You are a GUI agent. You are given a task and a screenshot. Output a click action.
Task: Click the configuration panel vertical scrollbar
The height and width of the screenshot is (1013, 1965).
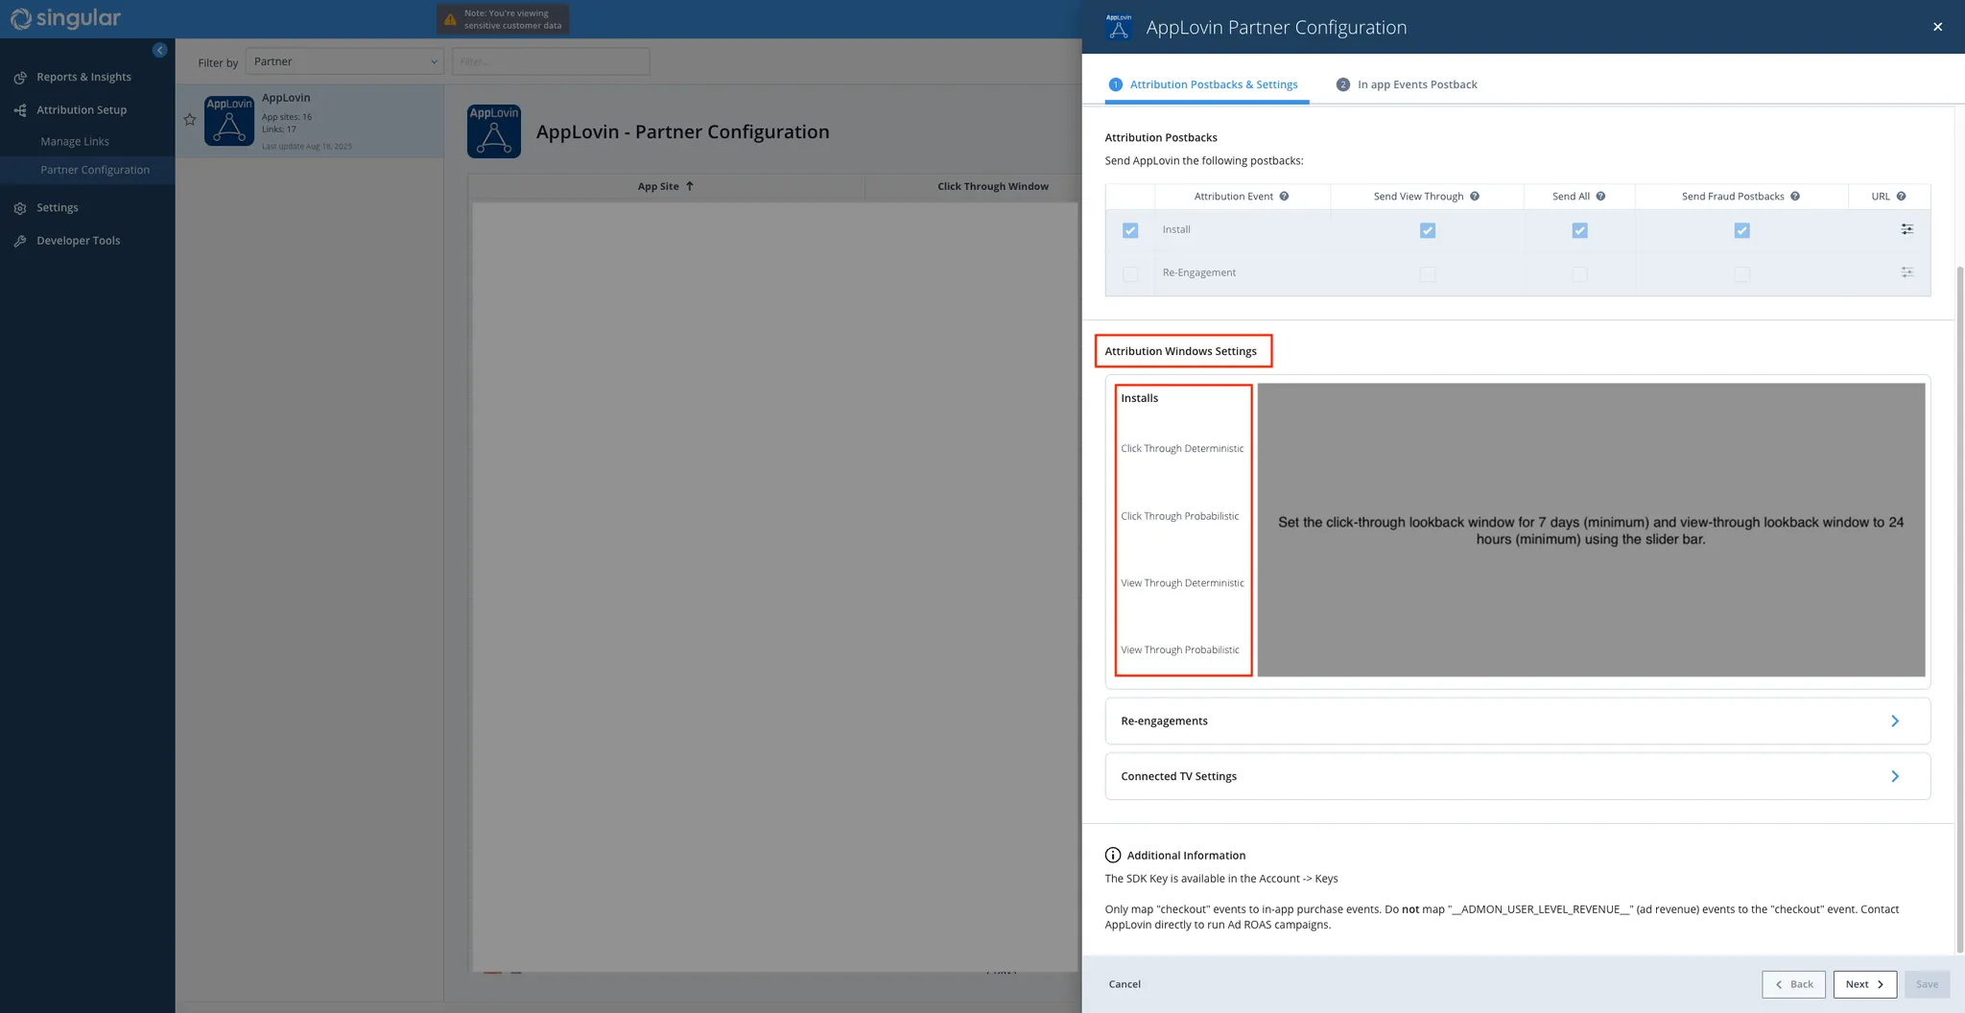(1959, 609)
